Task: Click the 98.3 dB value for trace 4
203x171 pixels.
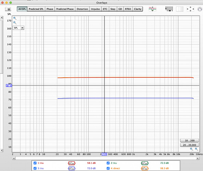Action: click(x=164, y=168)
